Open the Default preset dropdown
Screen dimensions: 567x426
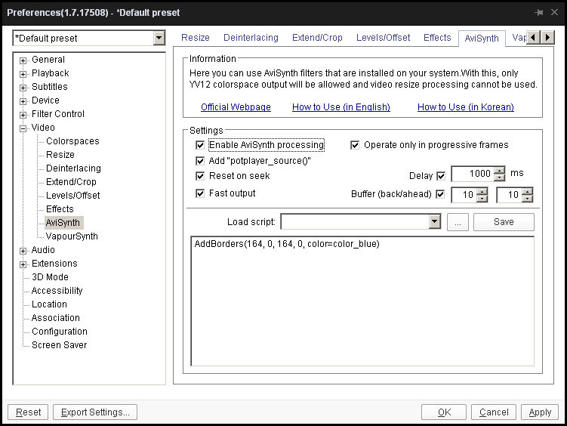[159, 38]
